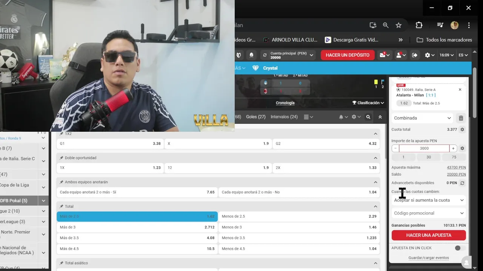483x271 pixels.
Task: Remove the Atalanta - Milan bet from slip
Action: click(x=460, y=90)
